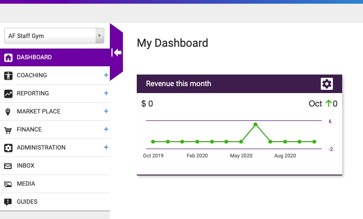Click the first data point above Oct 2019
This screenshot has height=219, width=363.
(153, 142)
